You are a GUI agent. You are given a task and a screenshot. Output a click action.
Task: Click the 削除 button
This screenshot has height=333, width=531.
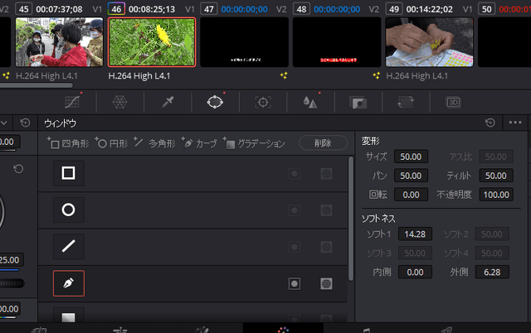(x=323, y=143)
